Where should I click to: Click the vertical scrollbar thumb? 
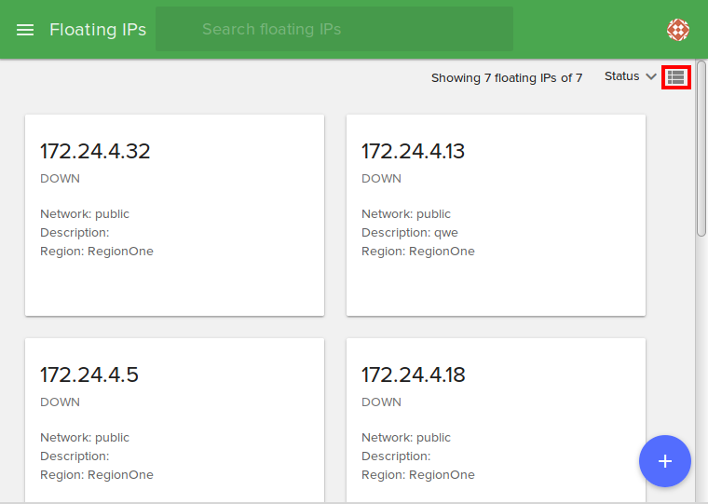coord(701,149)
